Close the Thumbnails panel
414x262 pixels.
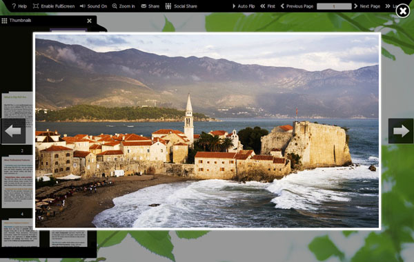[89, 21]
